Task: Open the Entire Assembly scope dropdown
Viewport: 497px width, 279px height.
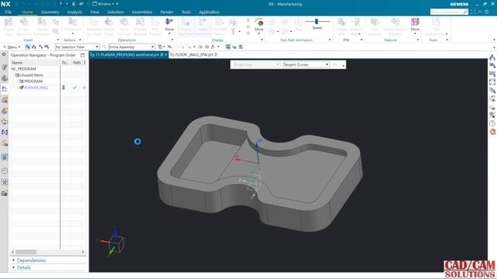Action: pyautogui.click(x=131, y=46)
